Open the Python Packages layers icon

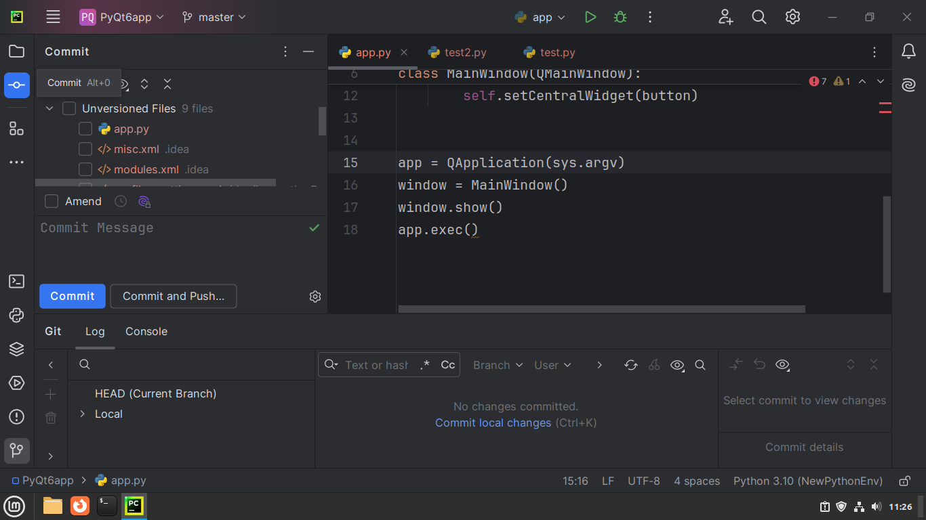click(x=17, y=349)
